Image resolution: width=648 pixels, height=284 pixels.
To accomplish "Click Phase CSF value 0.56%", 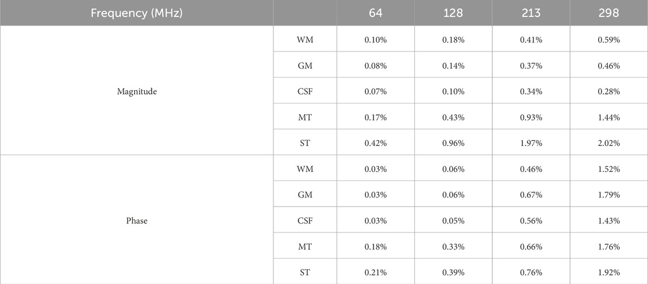I will [531, 221].
